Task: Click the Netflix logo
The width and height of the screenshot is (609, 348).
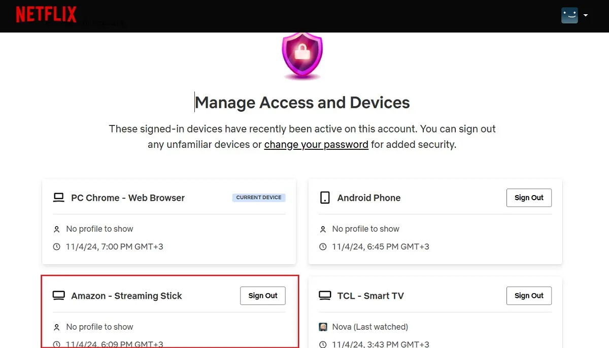Action: [46, 15]
